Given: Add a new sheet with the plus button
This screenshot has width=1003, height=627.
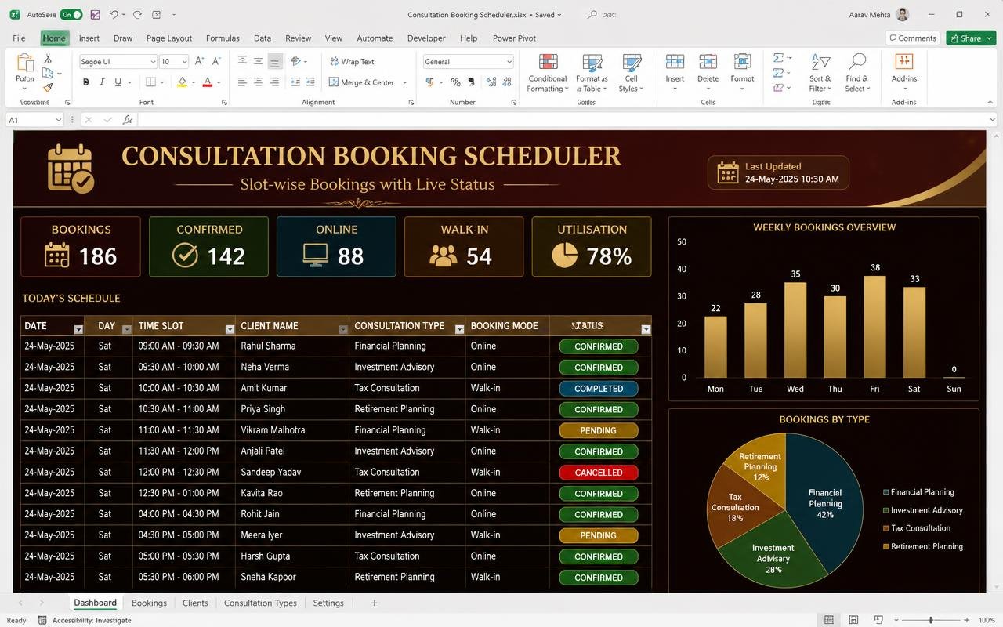Looking at the screenshot, I should click(x=374, y=603).
